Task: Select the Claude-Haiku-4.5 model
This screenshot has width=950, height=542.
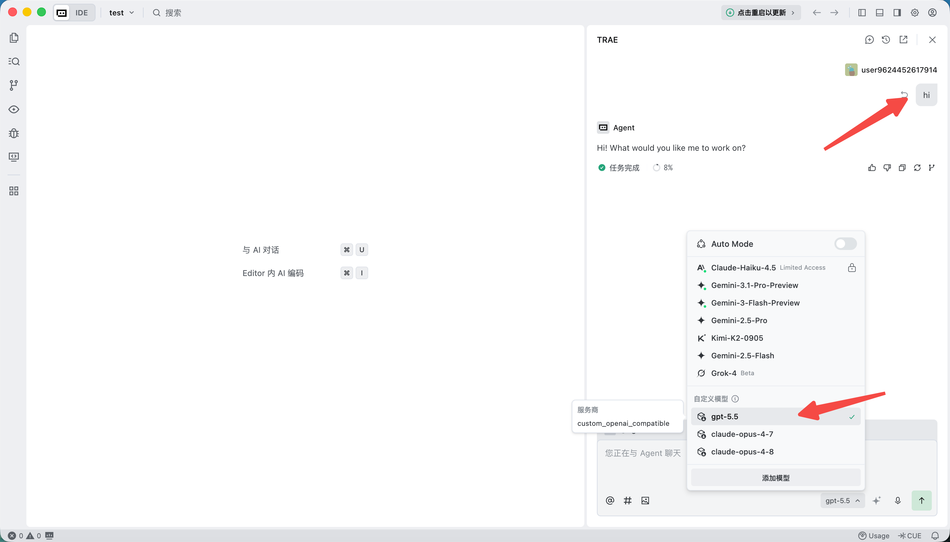Action: (776, 268)
